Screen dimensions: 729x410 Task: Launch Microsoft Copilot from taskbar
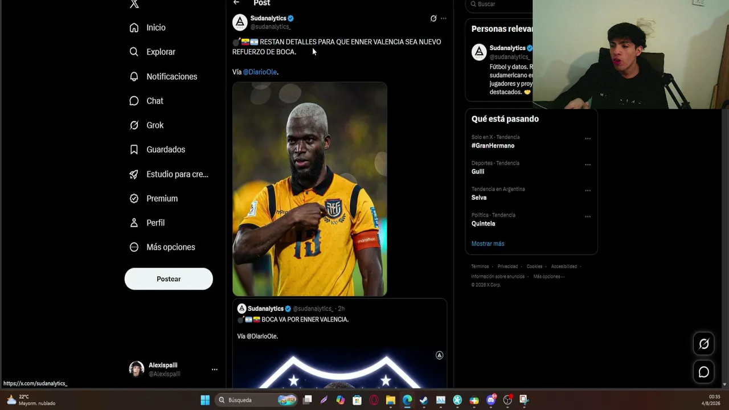[x=341, y=400]
